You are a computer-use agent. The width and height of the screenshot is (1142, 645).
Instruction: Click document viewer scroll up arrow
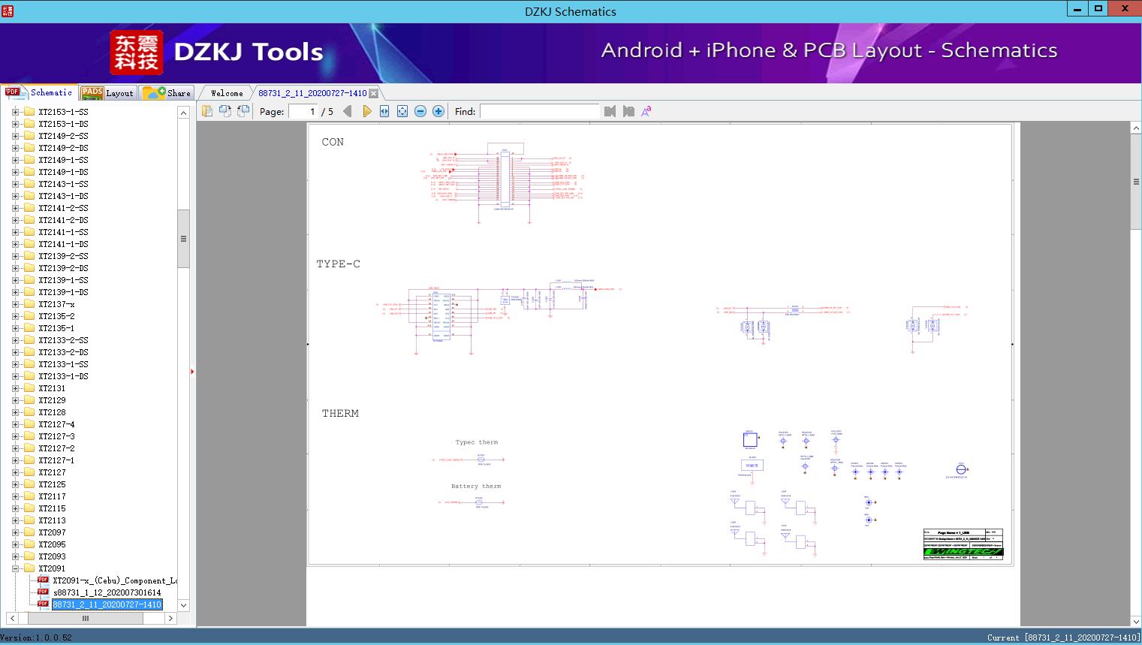[1136, 128]
